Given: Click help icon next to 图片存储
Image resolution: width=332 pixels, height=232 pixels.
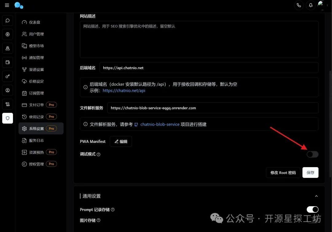Looking at the screenshot, I should coord(98,220).
